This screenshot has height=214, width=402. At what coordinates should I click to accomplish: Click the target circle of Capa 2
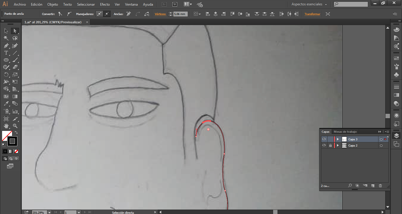pos(381,145)
